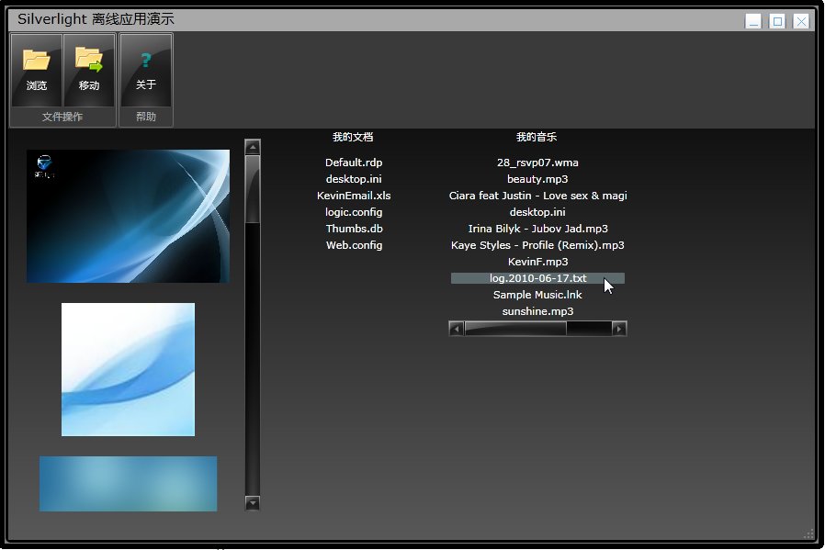Minimize the Silverlight demo window
The height and width of the screenshot is (550, 825).
coord(753,21)
